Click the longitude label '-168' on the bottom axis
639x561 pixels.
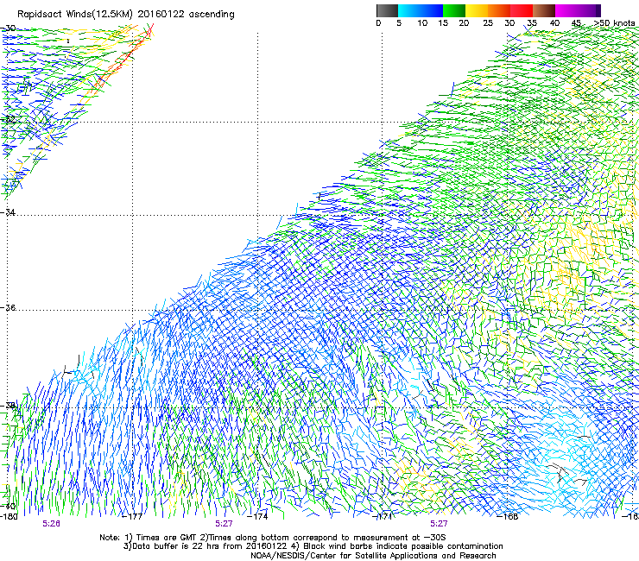click(508, 517)
